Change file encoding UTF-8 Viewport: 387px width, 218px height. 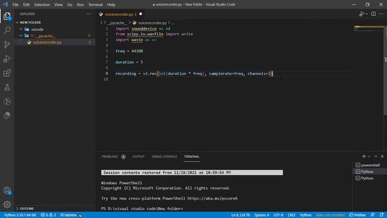(x=278, y=215)
